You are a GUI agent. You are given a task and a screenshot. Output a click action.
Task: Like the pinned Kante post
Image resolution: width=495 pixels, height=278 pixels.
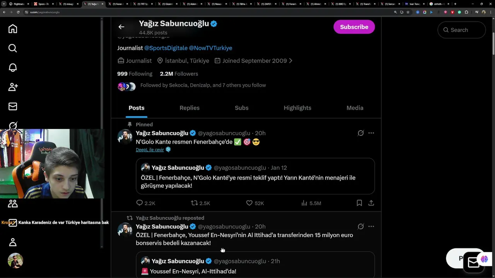(x=249, y=203)
